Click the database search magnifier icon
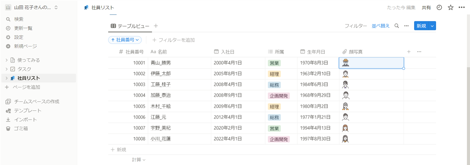Viewport: 470px width, 165px height. 397,26
